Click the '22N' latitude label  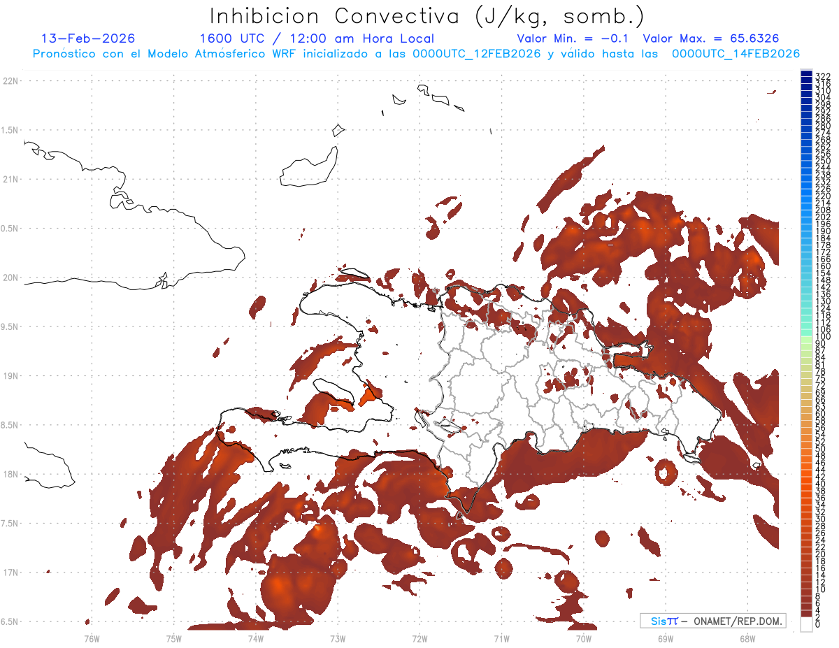pos(10,81)
